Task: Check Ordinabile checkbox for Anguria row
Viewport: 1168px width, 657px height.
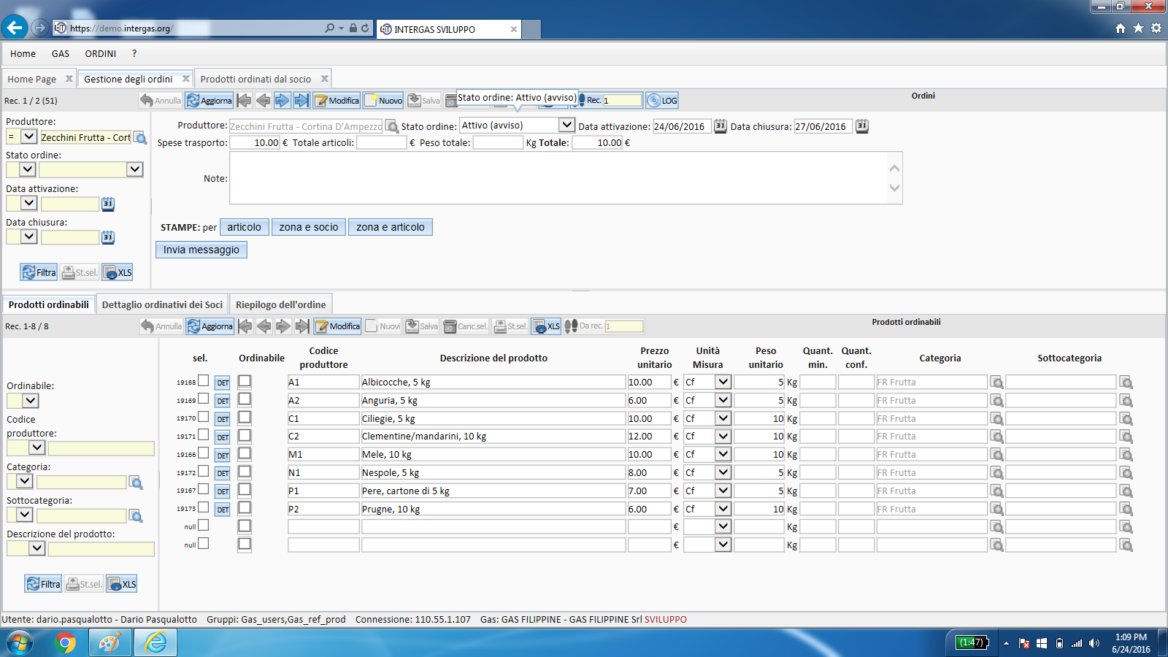Action: [x=245, y=399]
